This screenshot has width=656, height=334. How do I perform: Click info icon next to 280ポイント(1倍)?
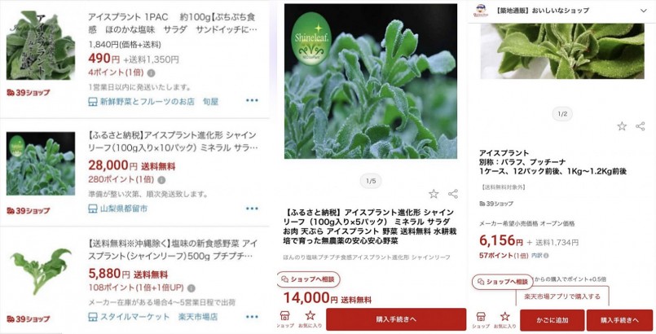(161, 180)
